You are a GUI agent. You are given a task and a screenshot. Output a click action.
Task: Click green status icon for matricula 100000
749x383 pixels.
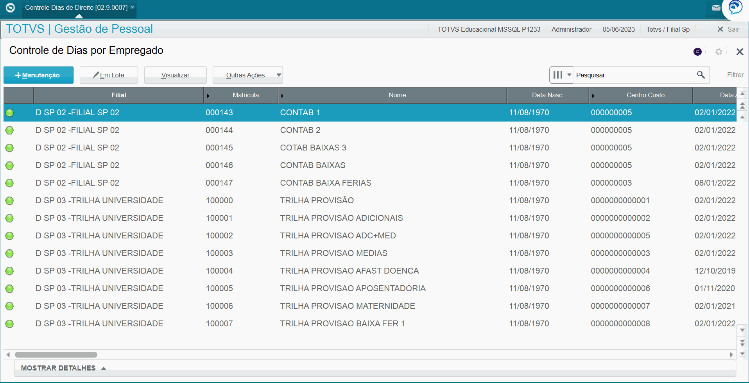coord(10,201)
